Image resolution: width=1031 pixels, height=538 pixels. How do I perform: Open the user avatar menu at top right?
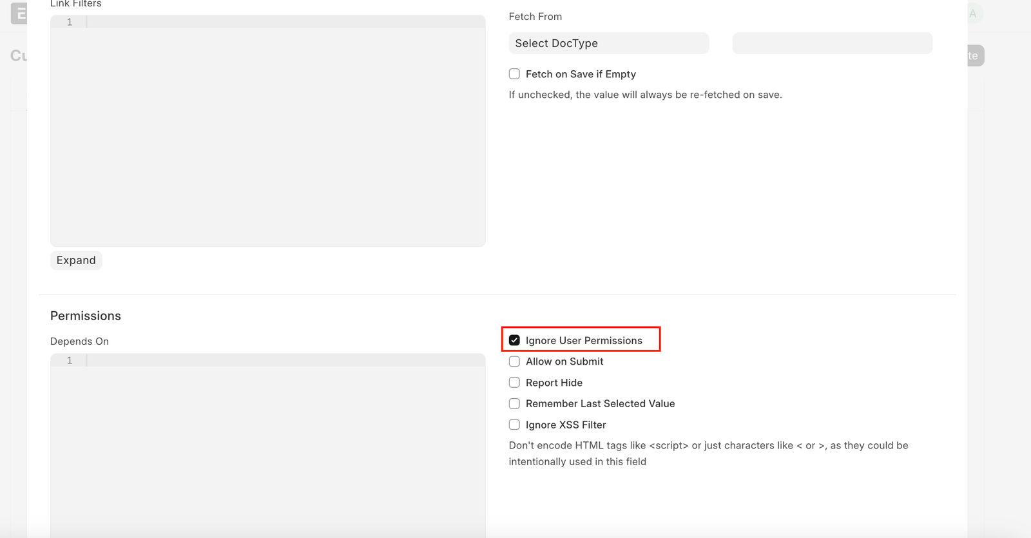[974, 14]
